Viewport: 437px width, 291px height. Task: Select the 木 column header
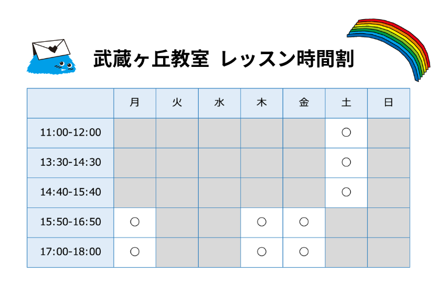(x=262, y=103)
